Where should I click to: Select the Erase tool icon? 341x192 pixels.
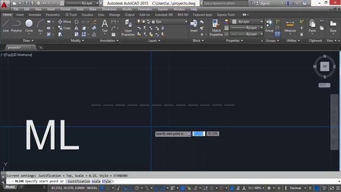tap(94, 22)
